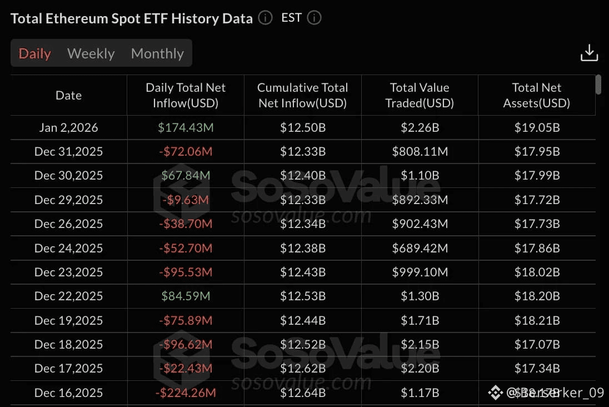Switch to the Weekly tab
Viewport: 609px width, 407px height.
[x=91, y=53]
